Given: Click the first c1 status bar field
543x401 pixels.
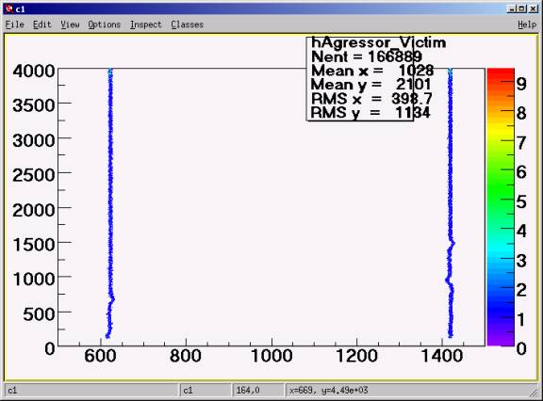Looking at the screenshot, I should pos(91,391).
